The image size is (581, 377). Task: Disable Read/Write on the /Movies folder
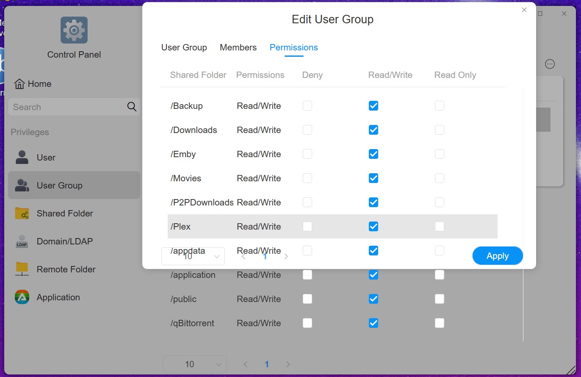point(373,178)
